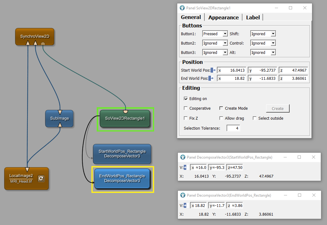
Task: Open the Shift modifier dropdown
Action: pyautogui.click(x=263, y=34)
